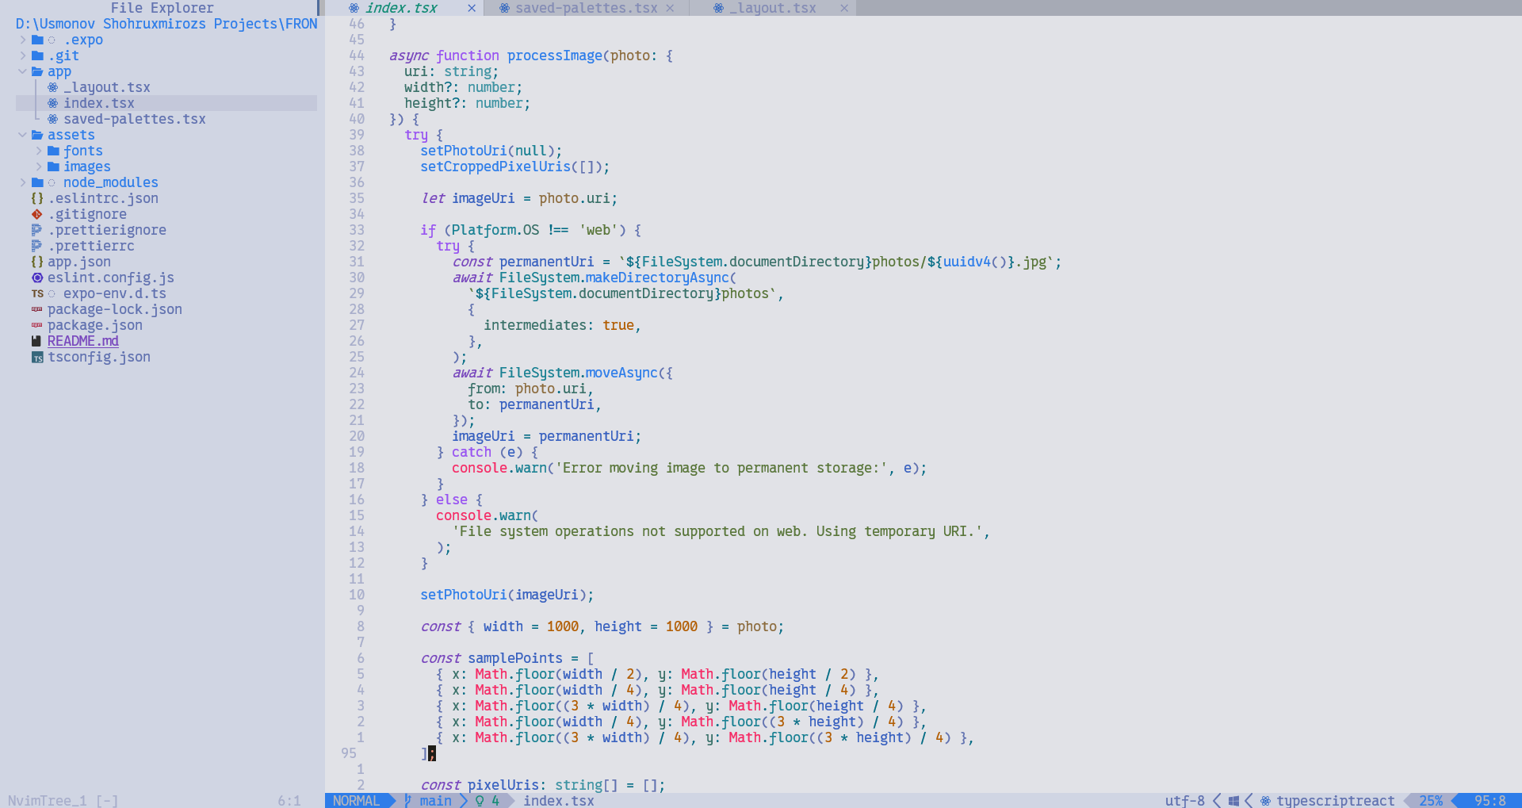Image resolution: width=1522 pixels, height=808 pixels.
Task: Click the ESLint icon beside eslint.config.js
Action: click(x=36, y=278)
